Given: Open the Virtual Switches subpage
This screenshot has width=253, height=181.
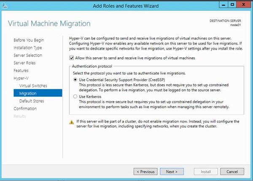Looking at the screenshot, I should pyautogui.click(x=33, y=85).
